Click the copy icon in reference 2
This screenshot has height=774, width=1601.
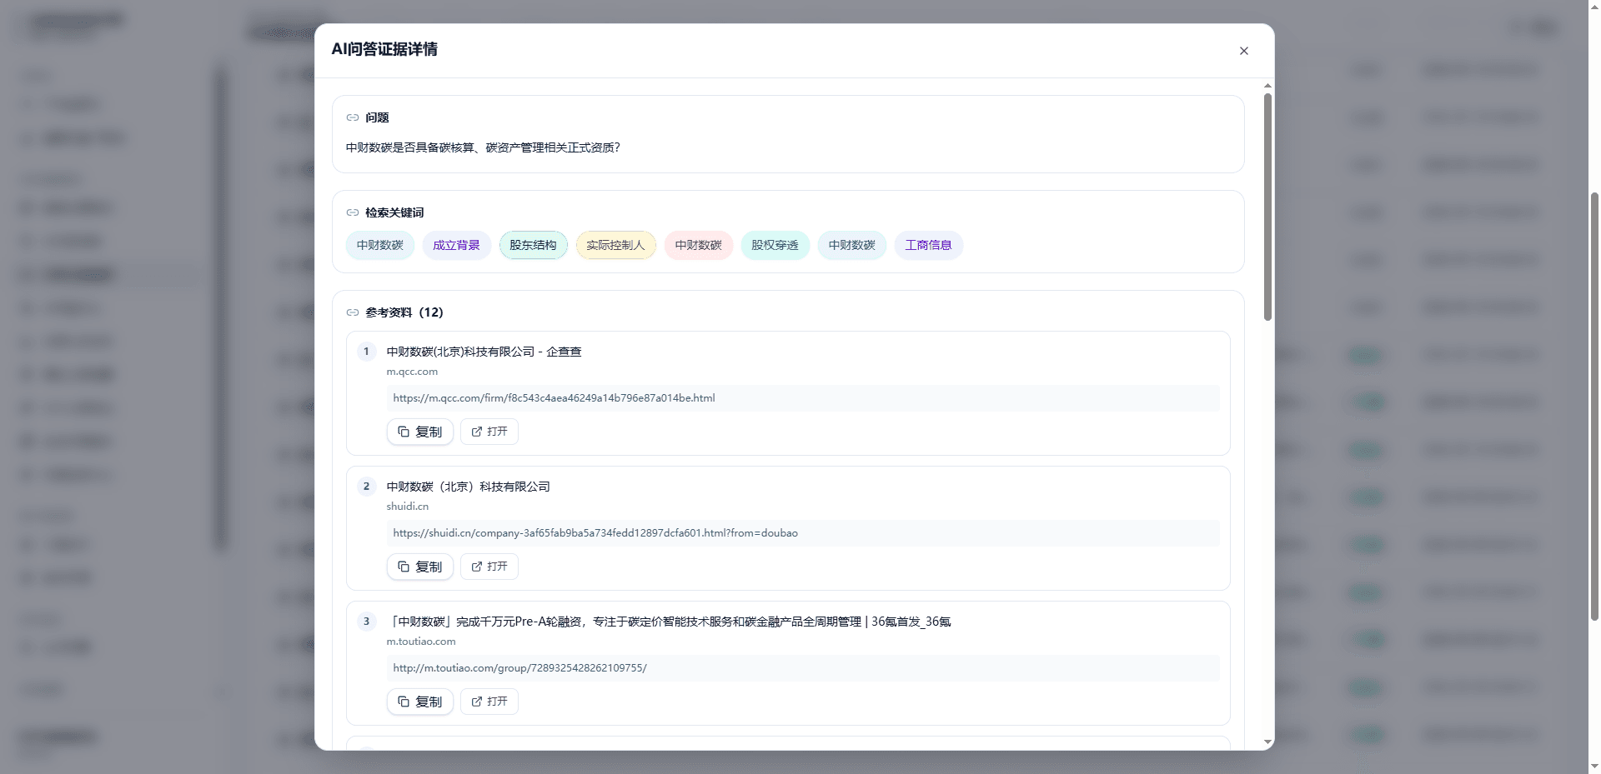404,567
